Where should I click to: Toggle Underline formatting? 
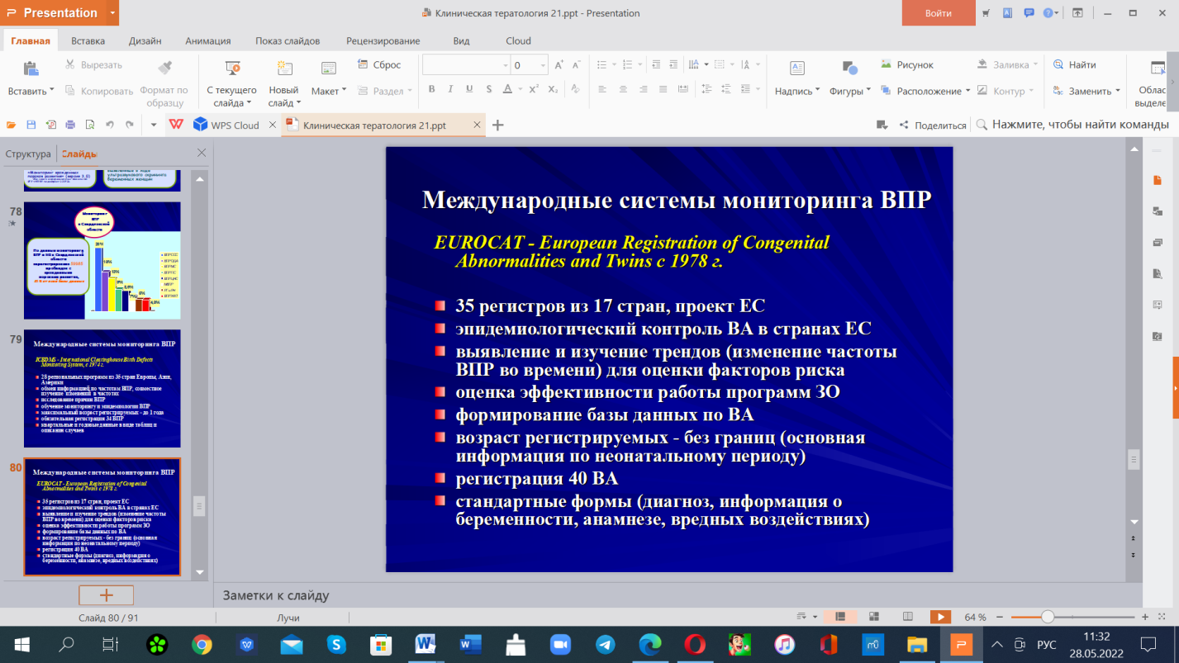pos(468,89)
